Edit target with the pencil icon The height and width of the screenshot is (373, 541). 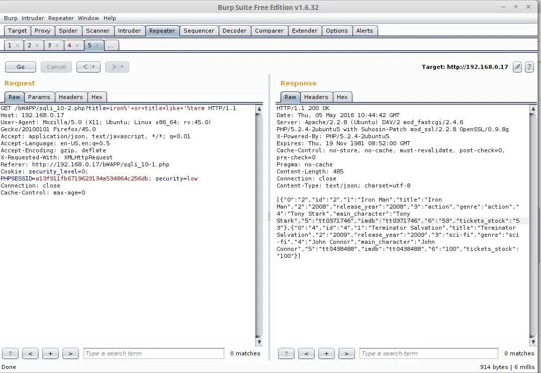(517, 67)
